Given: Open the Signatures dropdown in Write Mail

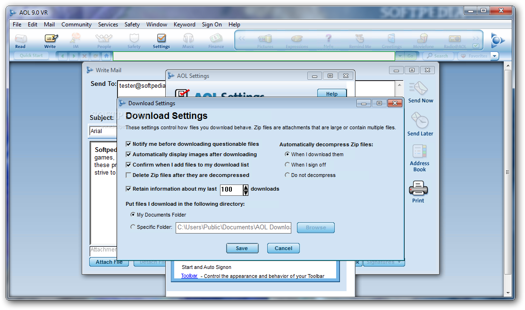Looking at the screenshot, I should tap(384, 262).
